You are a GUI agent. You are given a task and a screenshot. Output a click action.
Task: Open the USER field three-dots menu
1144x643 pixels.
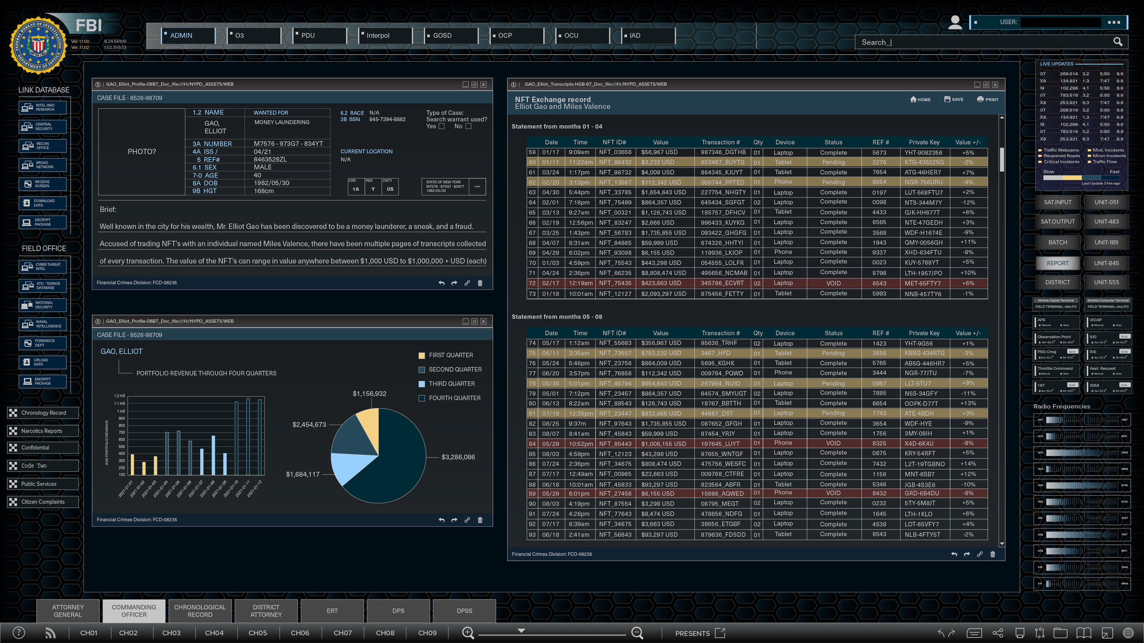pos(1114,22)
